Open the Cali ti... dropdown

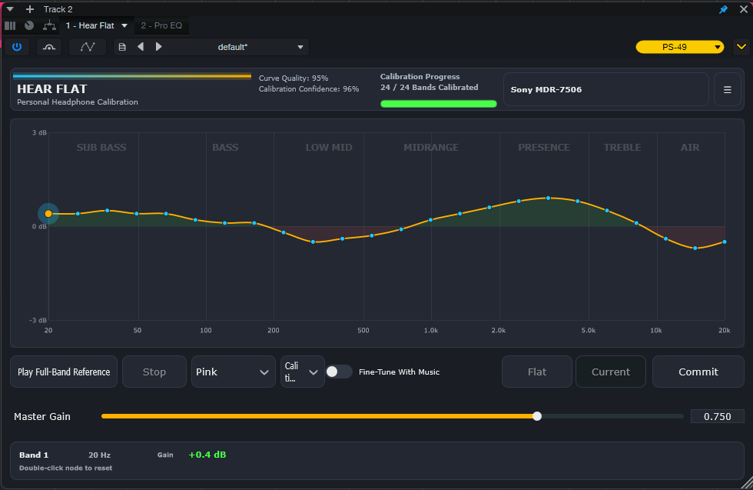pos(303,372)
